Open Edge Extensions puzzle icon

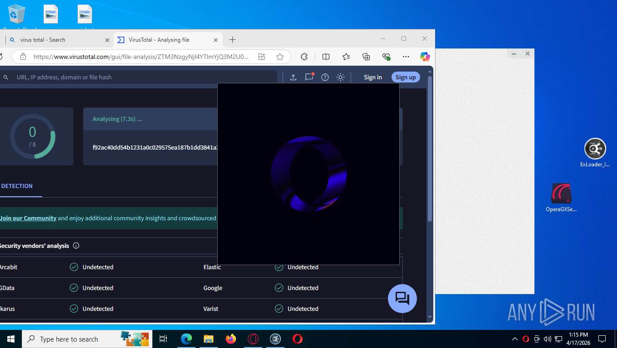[304, 57]
